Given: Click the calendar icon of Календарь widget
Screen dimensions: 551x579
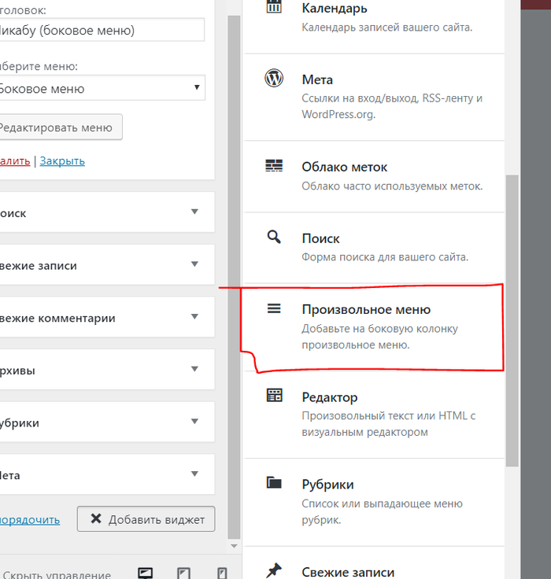Looking at the screenshot, I should click(274, 8).
